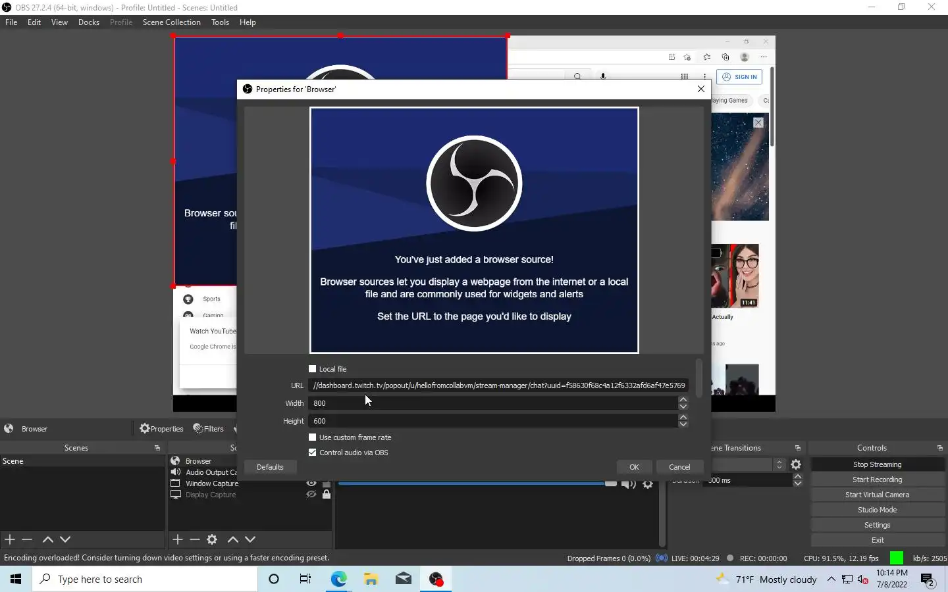Move scene up in the Scenes dock
This screenshot has width=948, height=592.
coord(47,539)
